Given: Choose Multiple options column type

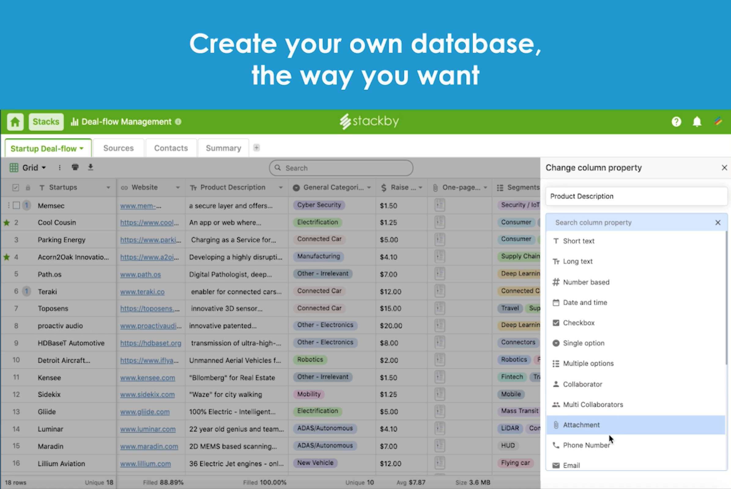Looking at the screenshot, I should point(636,364).
